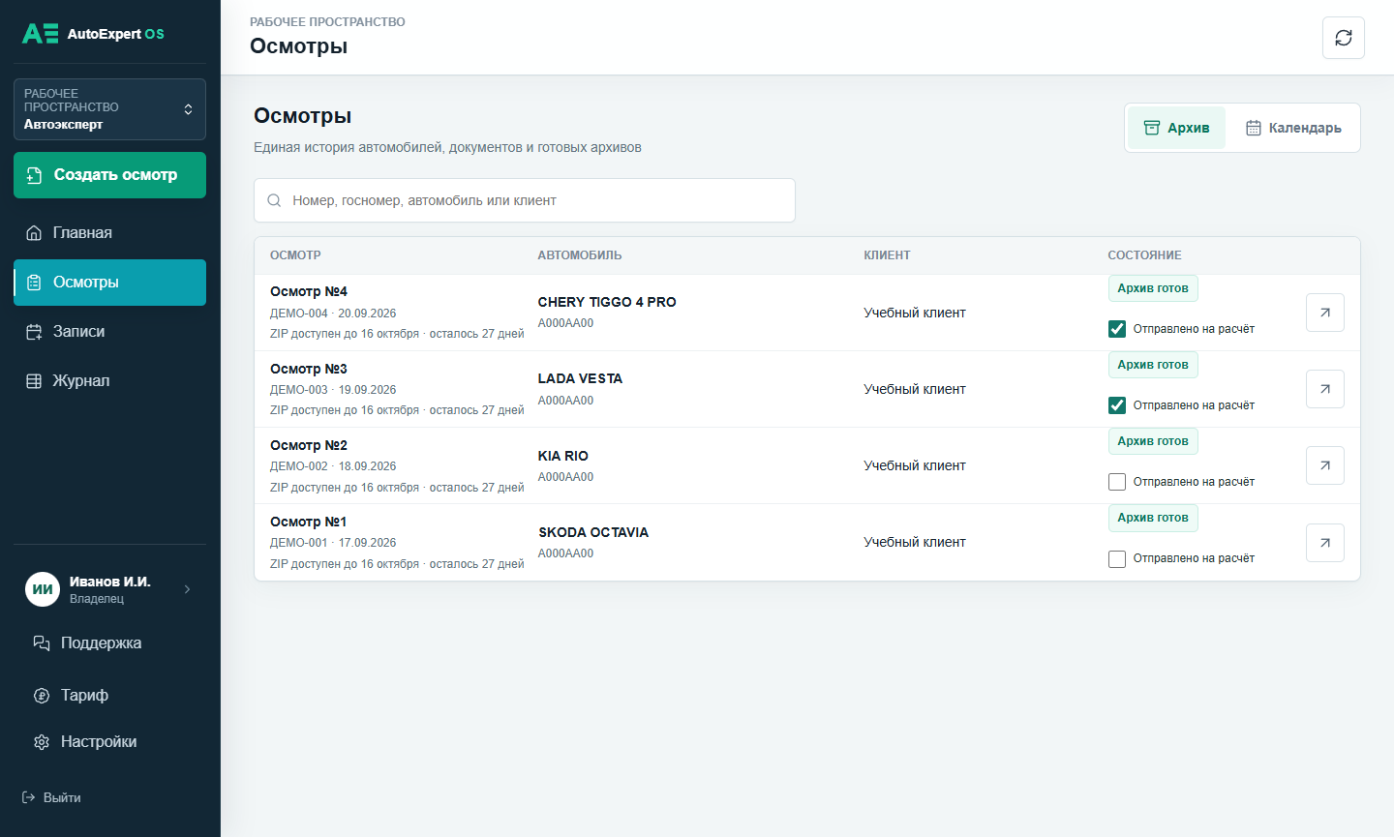Click the magnifier icon in search field
Screen dimensions: 1394x837
pyautogui.click(x=274, y=200)
